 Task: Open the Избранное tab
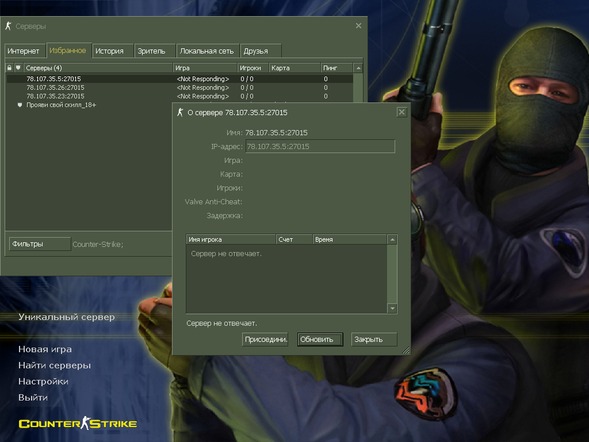(x=68, y=51)
